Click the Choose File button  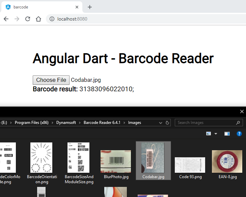coord(51,80)
